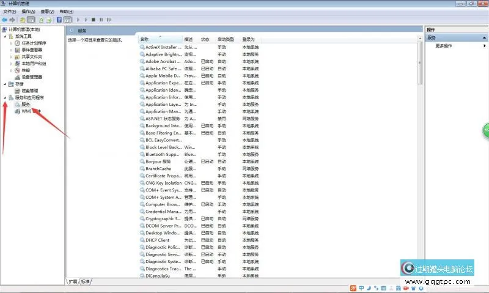489x293 pixels.
Task: Select 计算机管理(本地) root node
Action: pos(24,29)
